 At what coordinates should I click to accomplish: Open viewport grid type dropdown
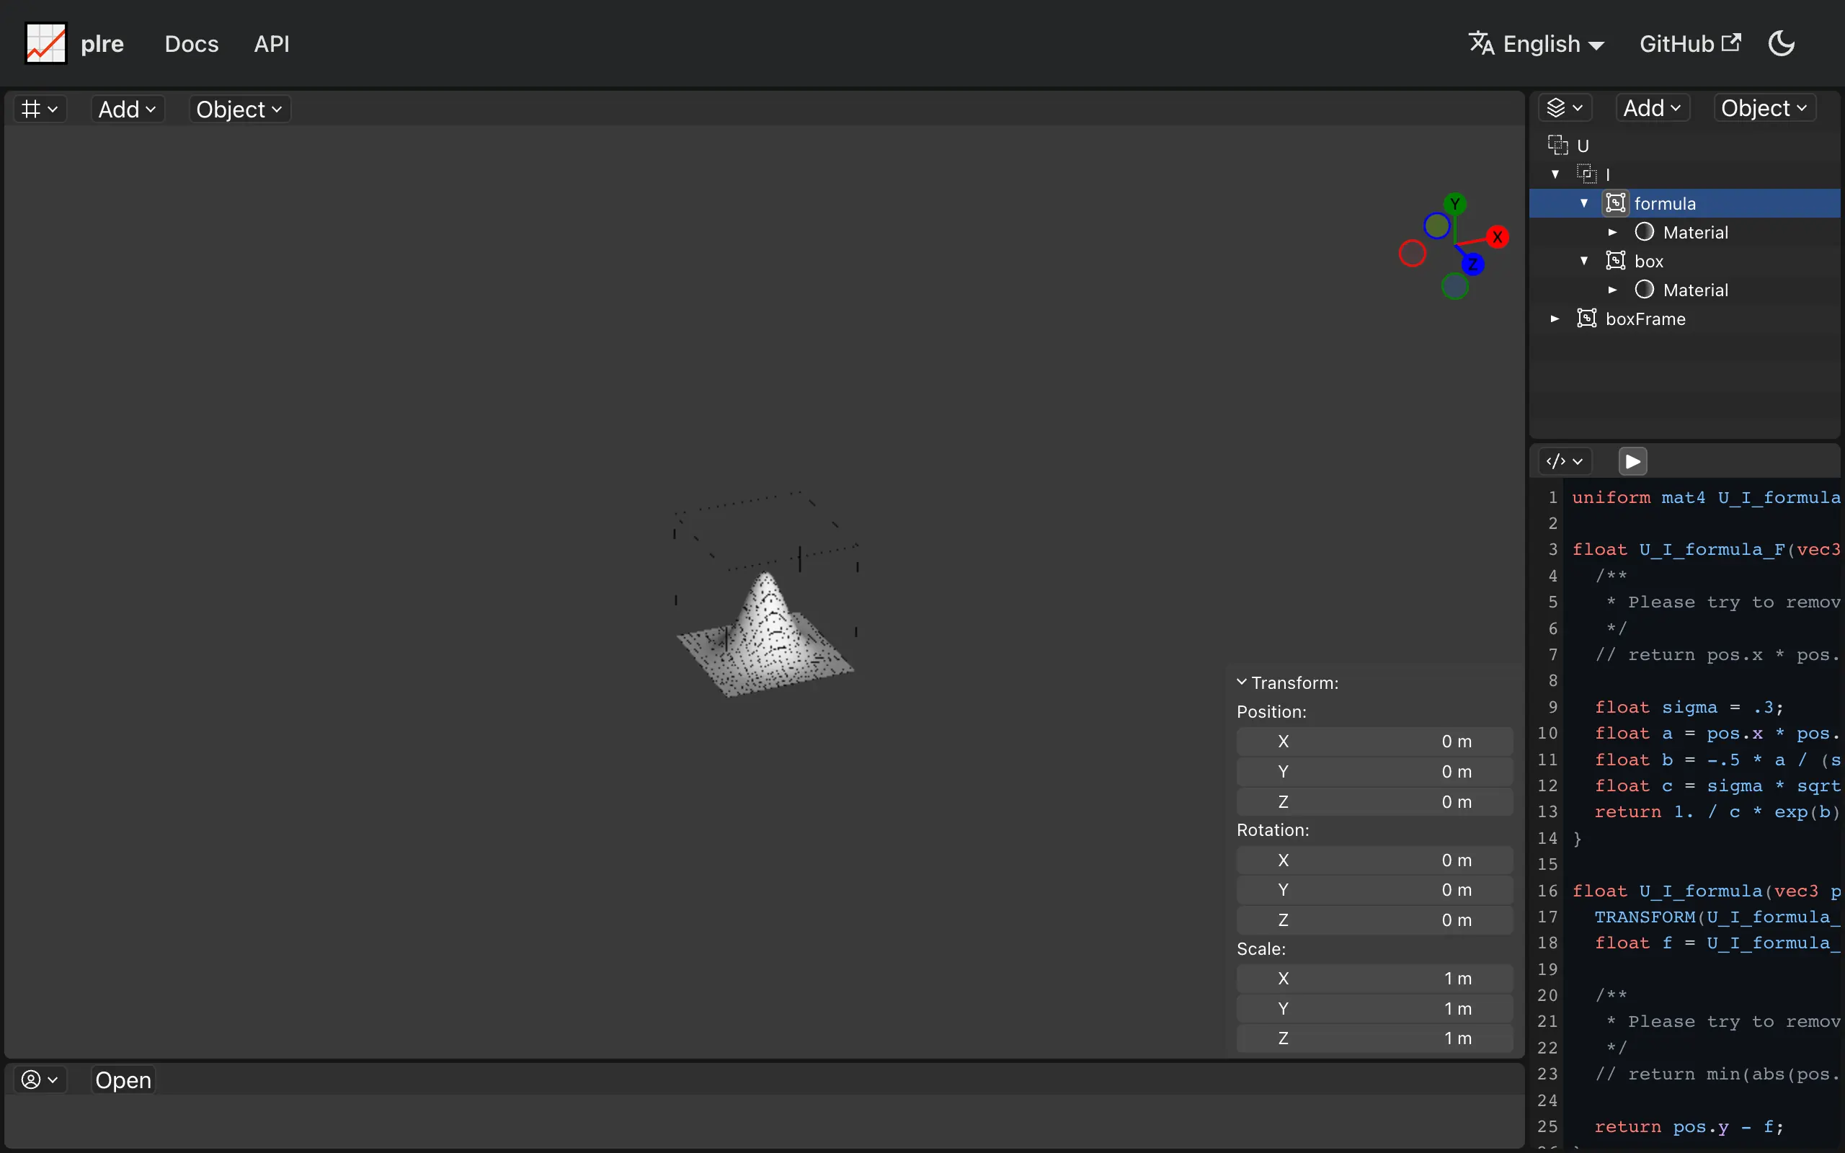click(x=40, y=109)
